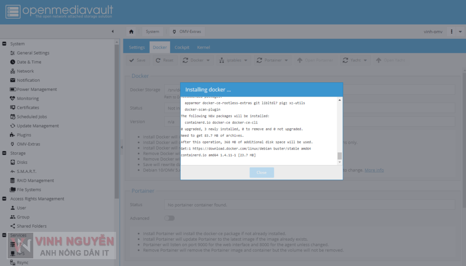Close the Installing docker dialog
The height and width of the screenshot is (266, 466).
(x=262, y=172)
